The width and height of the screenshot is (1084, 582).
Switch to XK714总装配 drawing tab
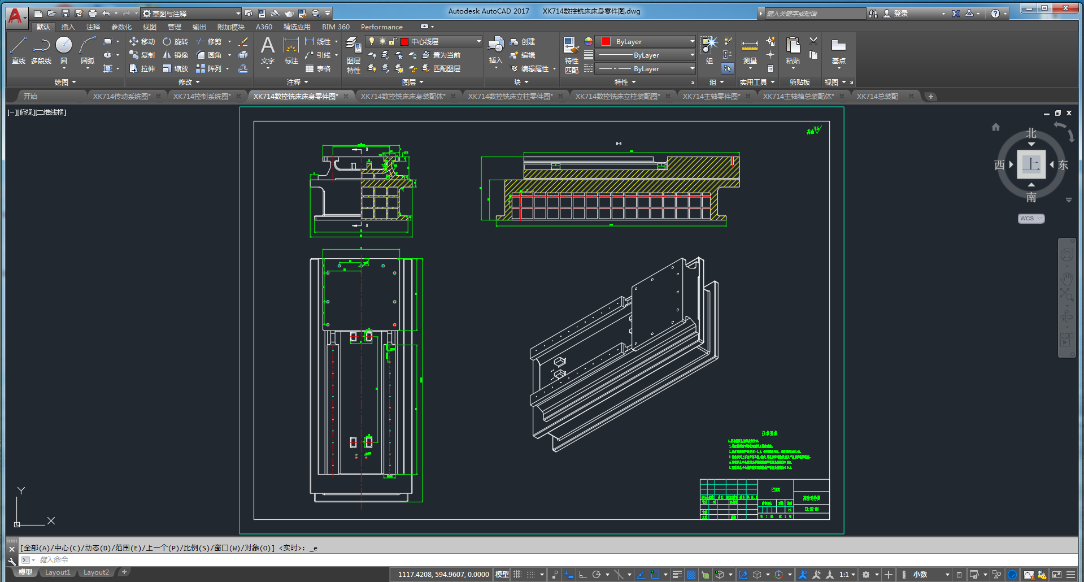tap(877, 97)
